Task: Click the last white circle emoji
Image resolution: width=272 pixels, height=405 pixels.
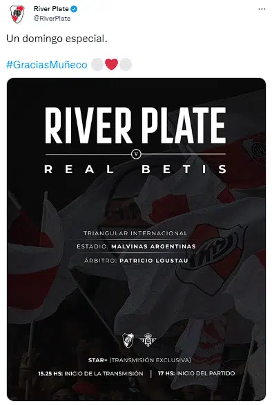Action: [x=126, y=65]
